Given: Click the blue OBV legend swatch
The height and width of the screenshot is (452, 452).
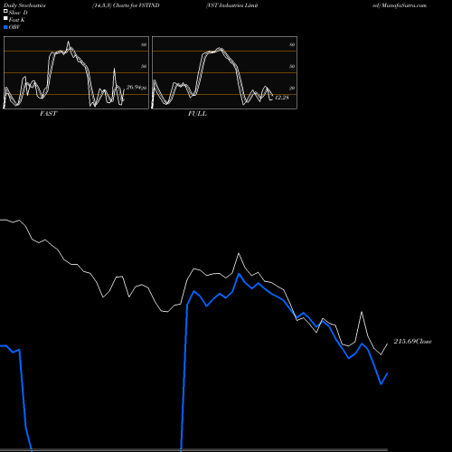Looking at the screenshot, I should 5,27.
